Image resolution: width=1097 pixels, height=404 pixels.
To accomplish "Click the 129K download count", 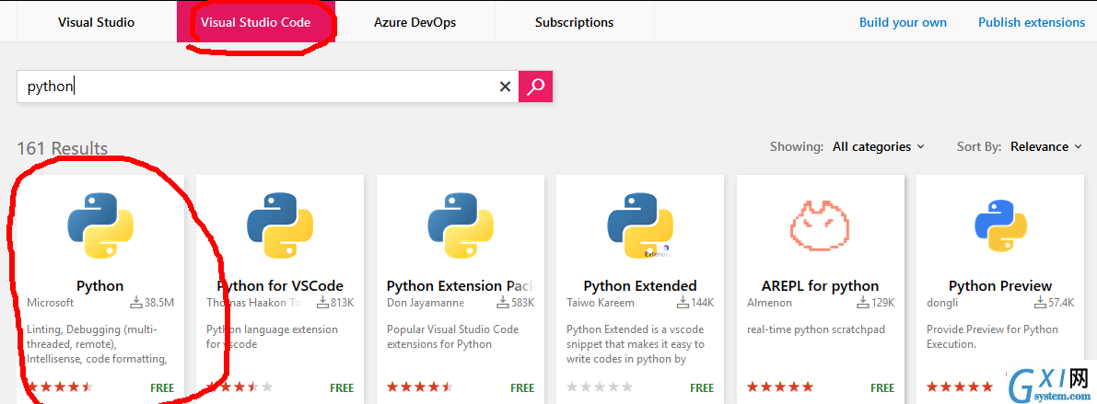I will tap(875, 303).
